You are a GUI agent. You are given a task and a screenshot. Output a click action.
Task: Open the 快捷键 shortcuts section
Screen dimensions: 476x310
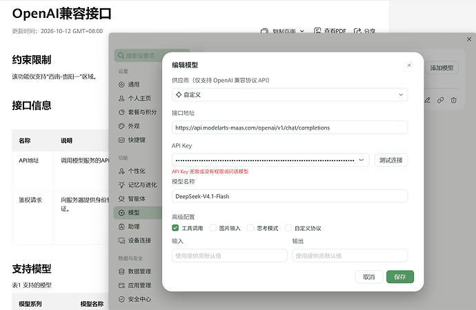point(137,140)
